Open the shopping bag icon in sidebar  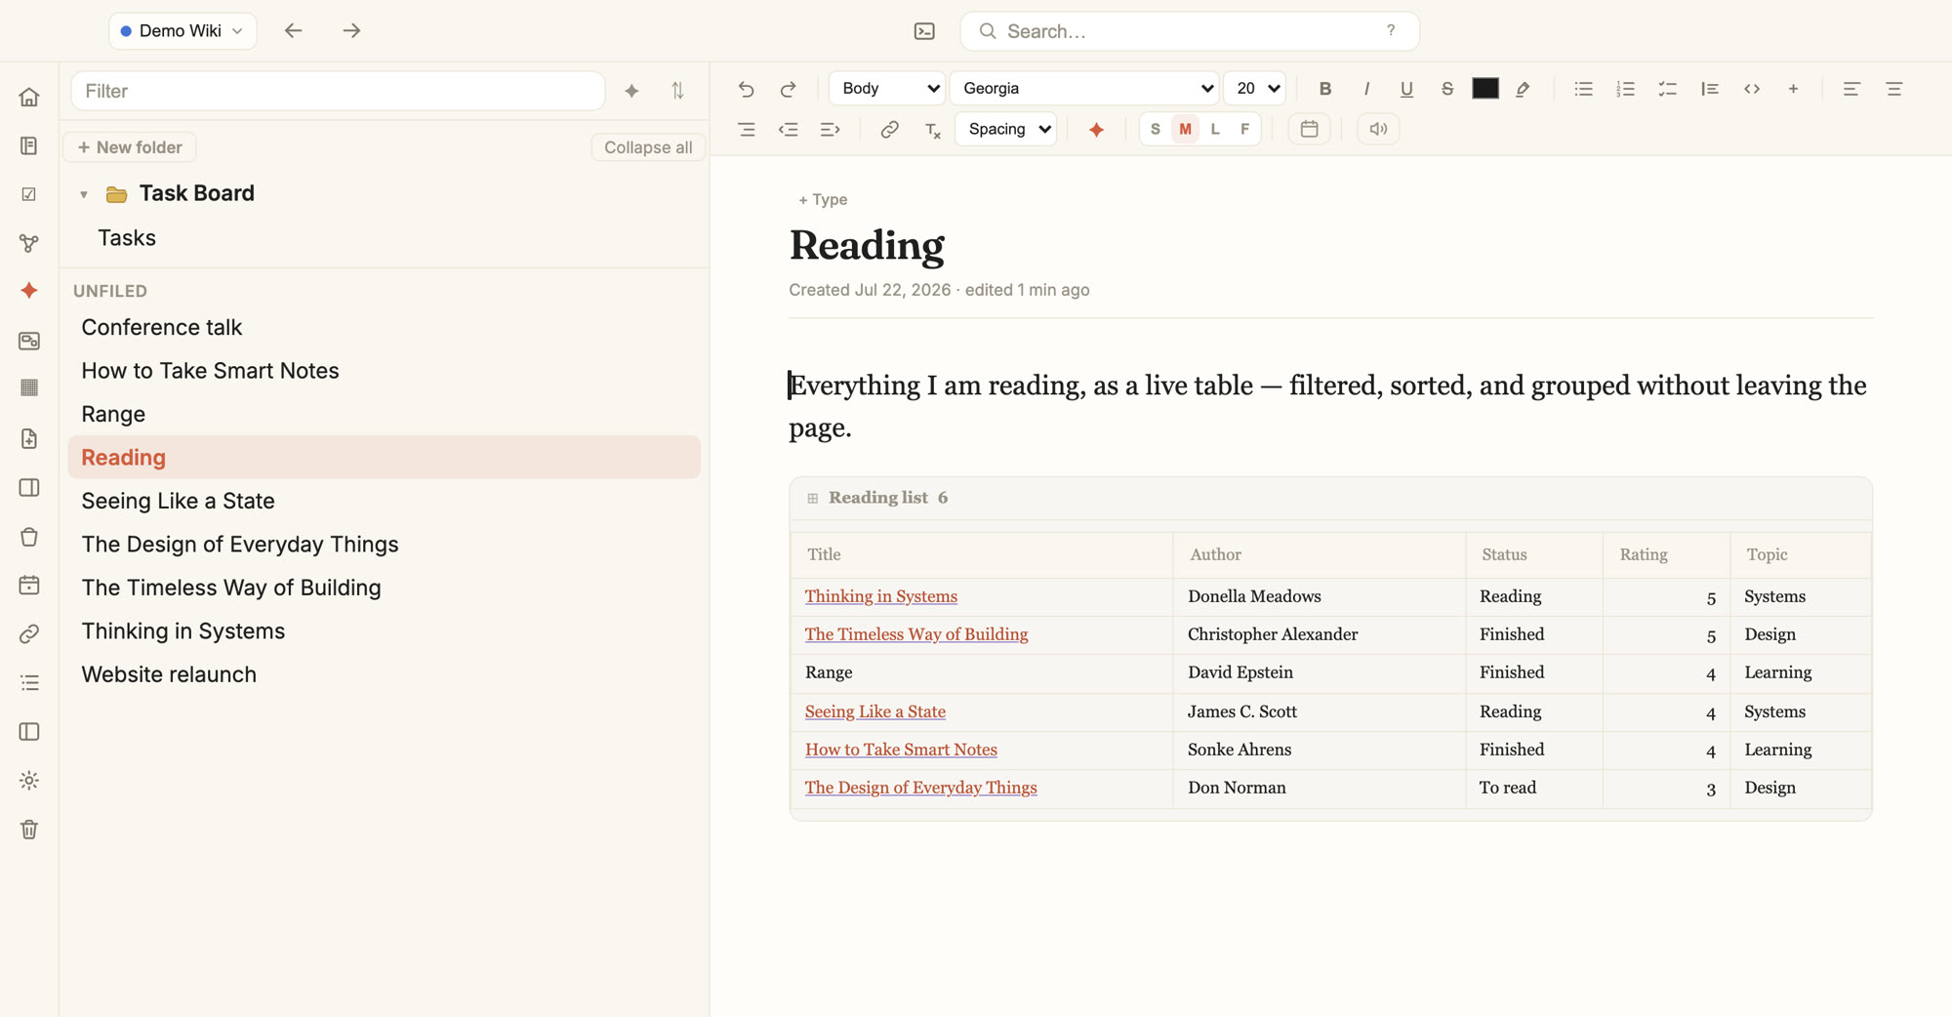click(x=29, y=537)
